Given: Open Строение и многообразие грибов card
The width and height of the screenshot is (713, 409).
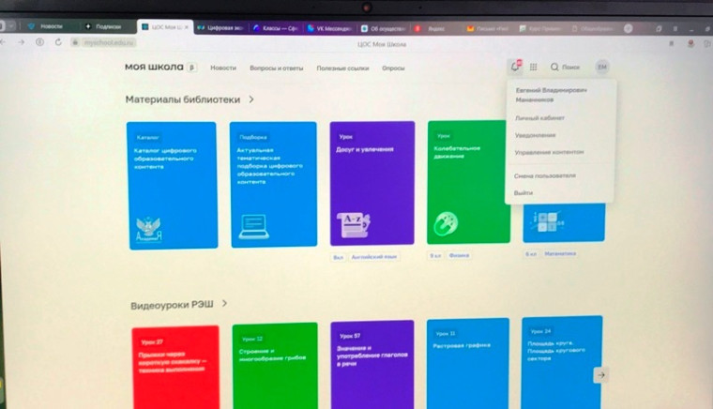Looking at the screenshot, I should click(x=276, y=365).
